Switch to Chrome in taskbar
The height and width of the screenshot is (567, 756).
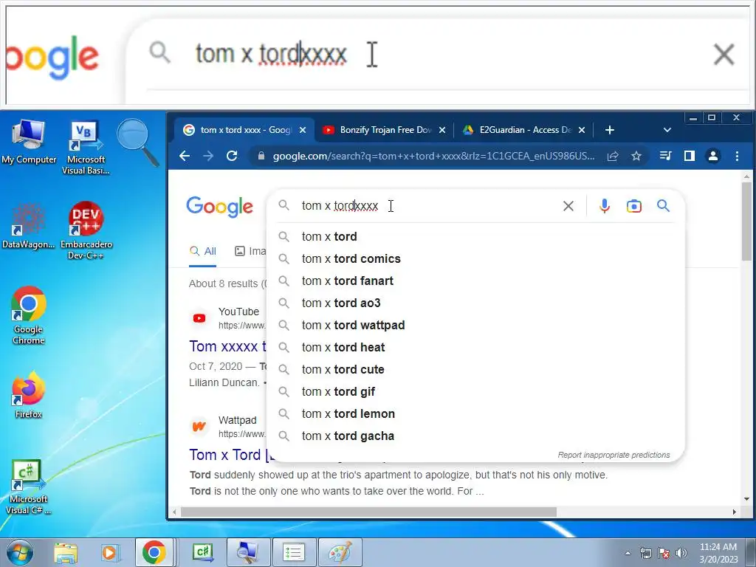pos(154,552)
